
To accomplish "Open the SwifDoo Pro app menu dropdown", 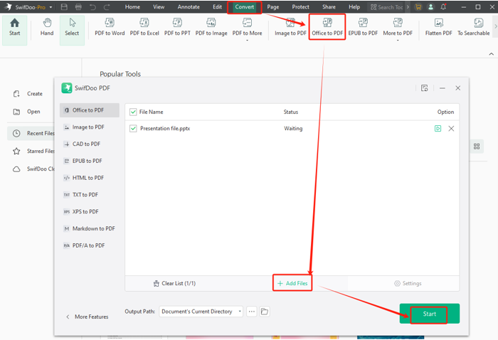I will [51, 7].
